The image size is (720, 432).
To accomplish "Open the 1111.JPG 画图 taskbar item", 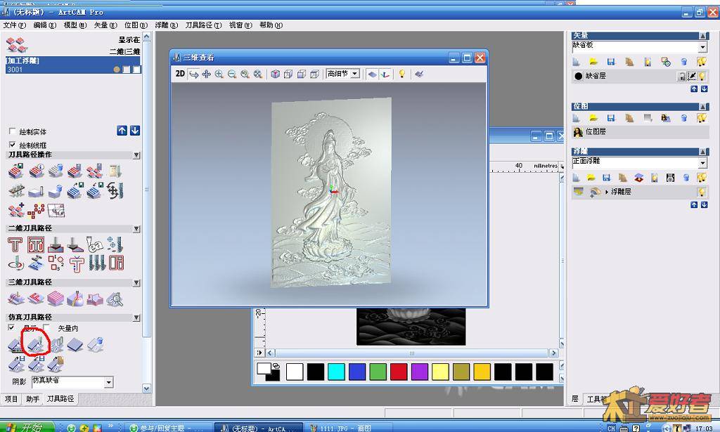I will tap(348, 427).
